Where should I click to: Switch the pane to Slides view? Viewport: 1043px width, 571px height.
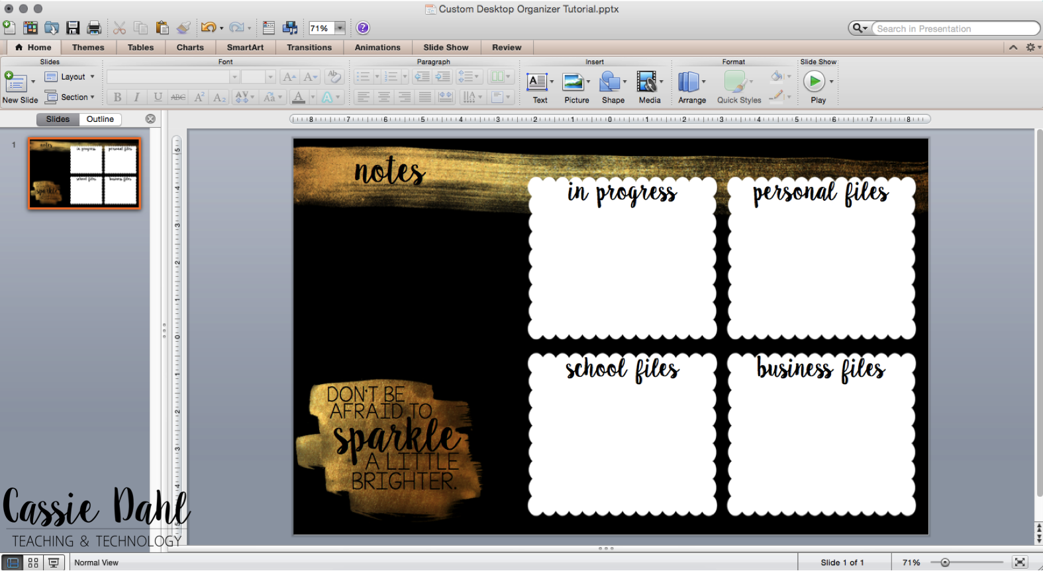click(x=58, y=119)
